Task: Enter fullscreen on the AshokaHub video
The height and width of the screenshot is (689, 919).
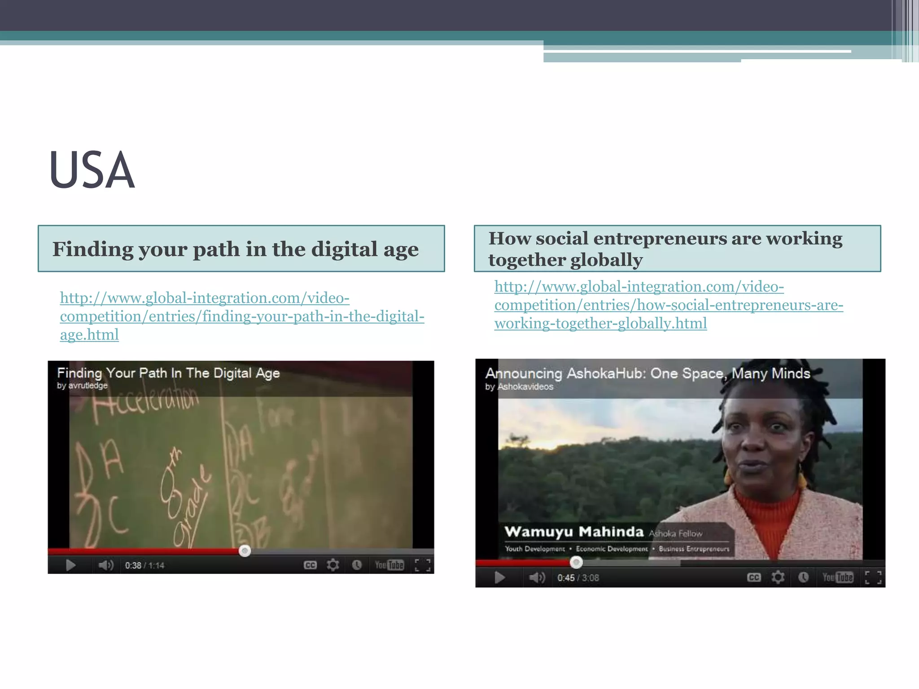Action: pos(873,577)
